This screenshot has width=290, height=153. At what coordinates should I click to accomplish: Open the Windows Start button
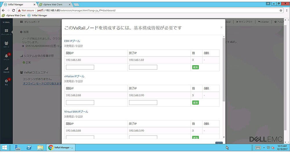(4, 147)
